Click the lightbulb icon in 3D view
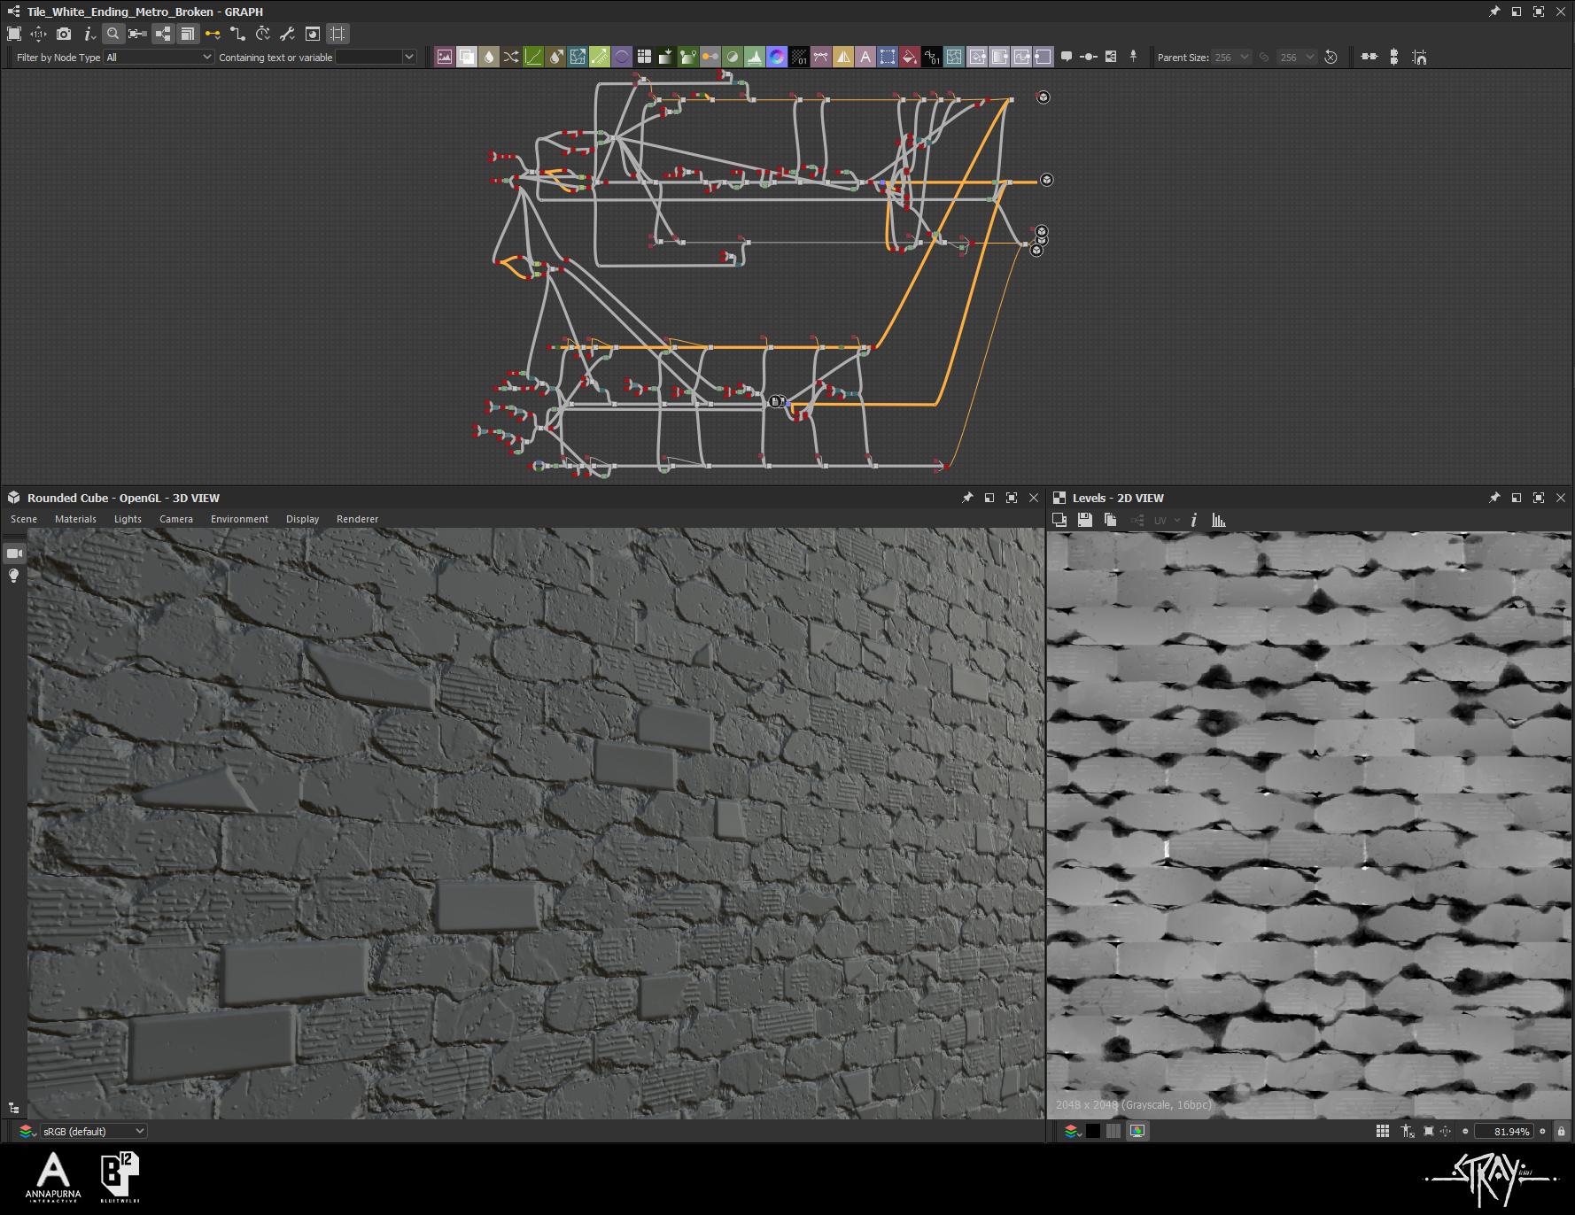Viewport: 1575px width, 1215px height. 14,577
